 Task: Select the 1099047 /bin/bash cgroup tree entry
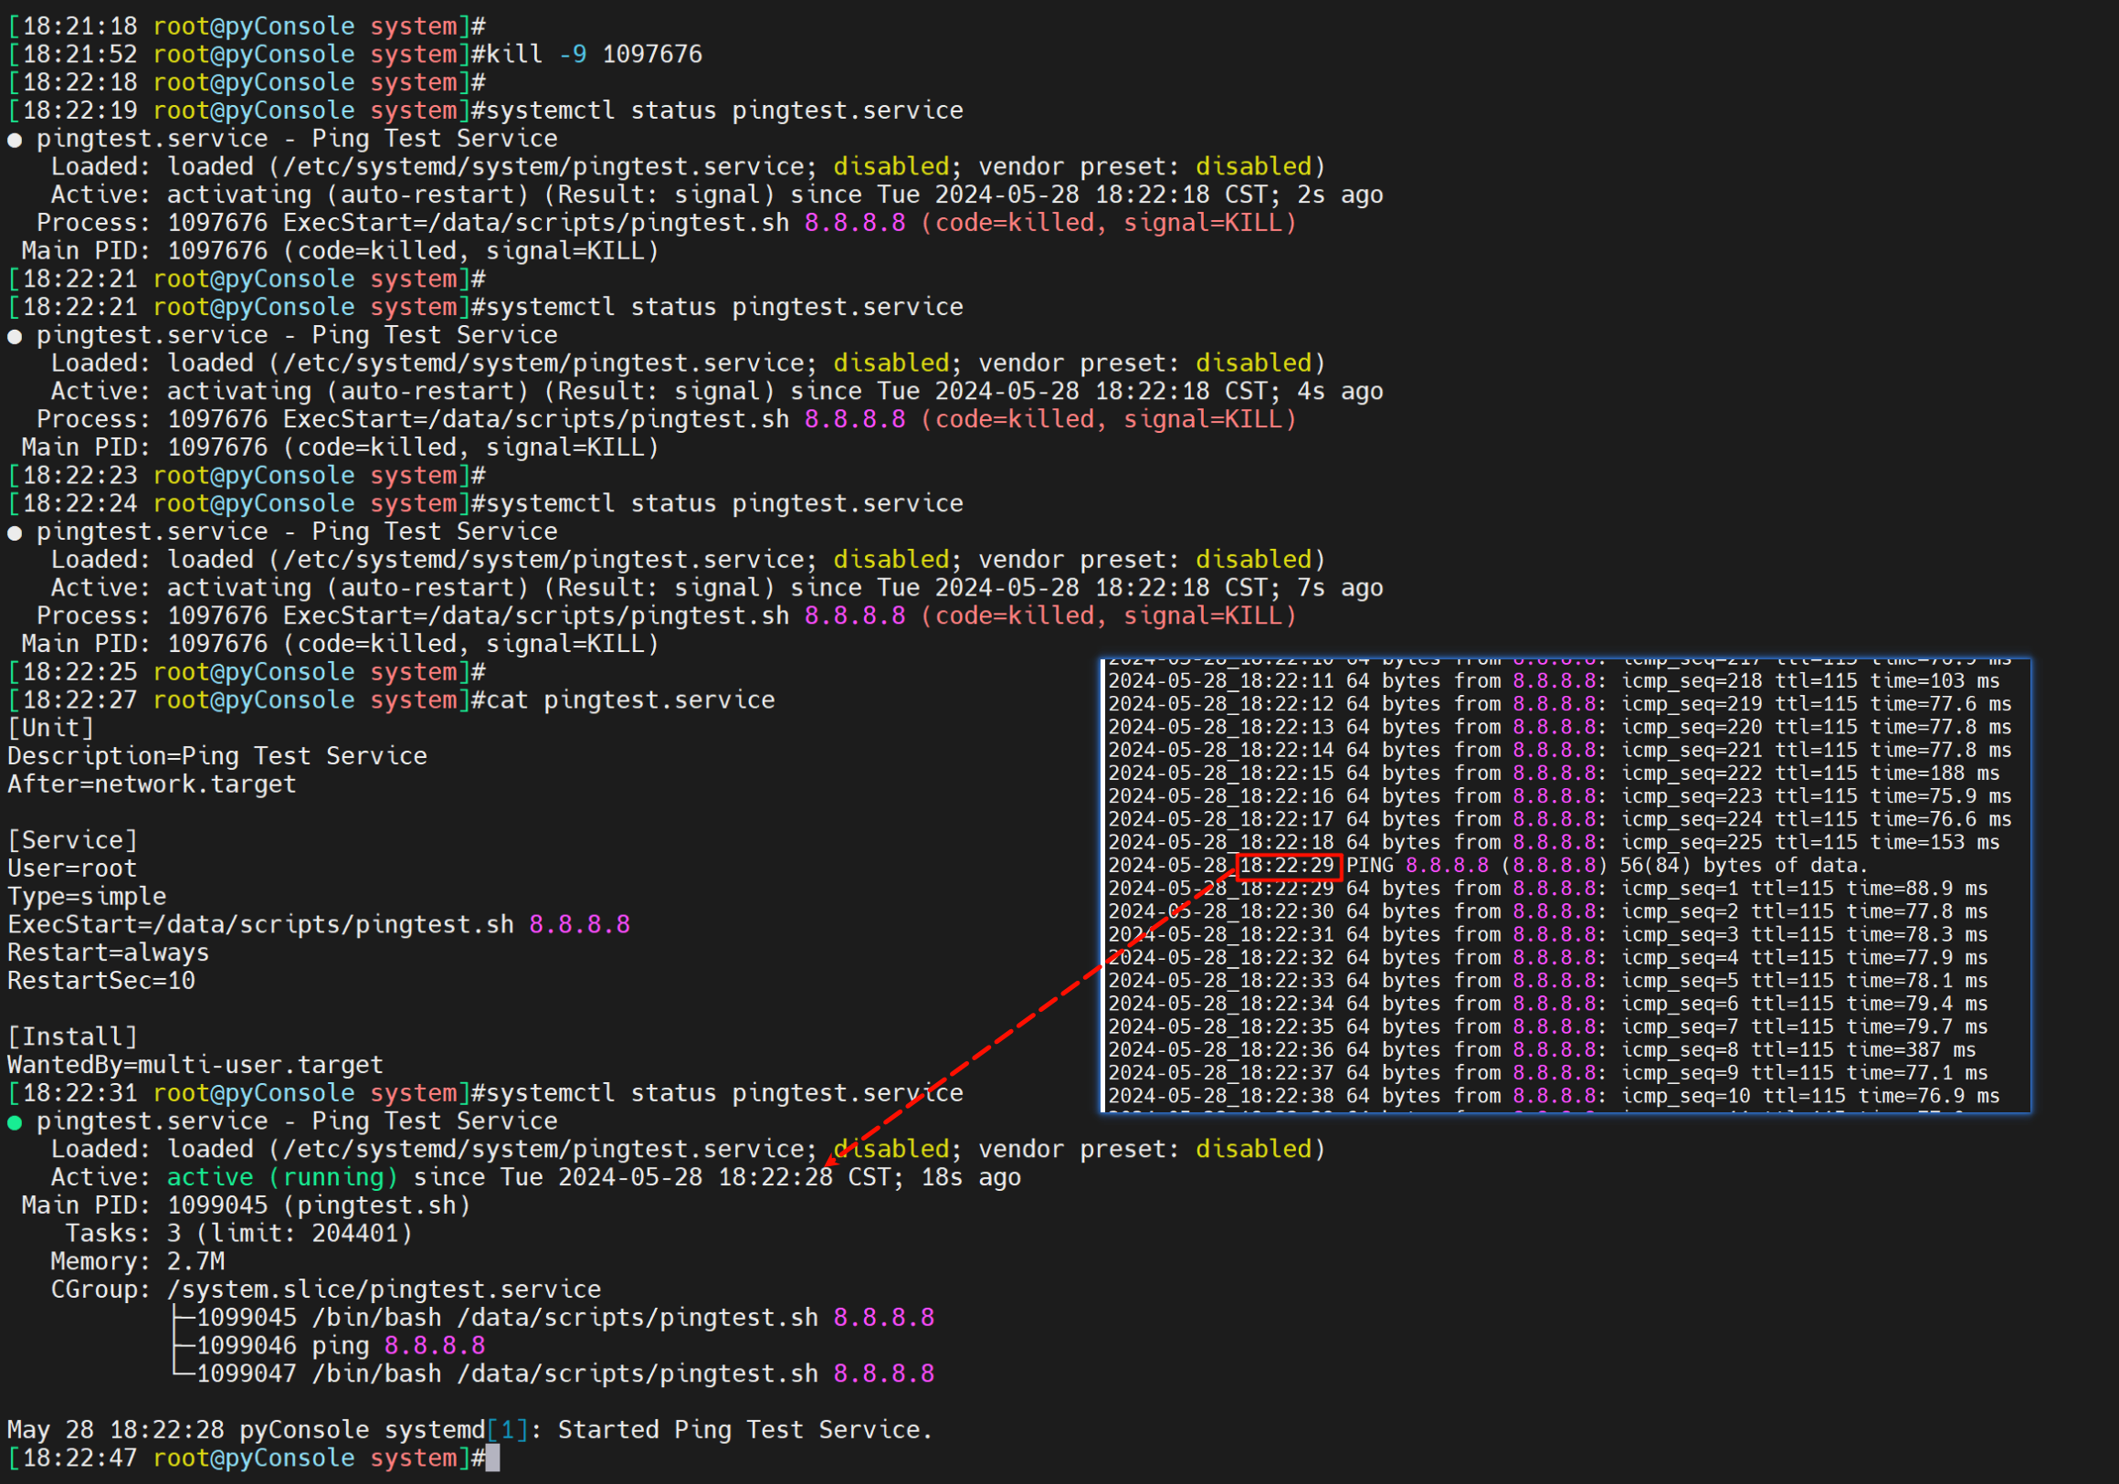pos(564,1374)
